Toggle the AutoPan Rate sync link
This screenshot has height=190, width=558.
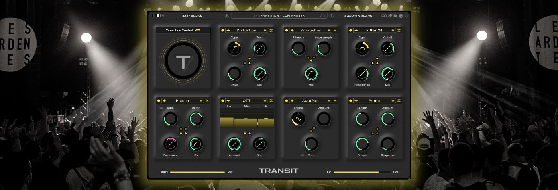(303, 155)
